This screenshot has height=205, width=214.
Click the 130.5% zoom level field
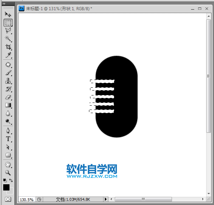click(27, 200)
